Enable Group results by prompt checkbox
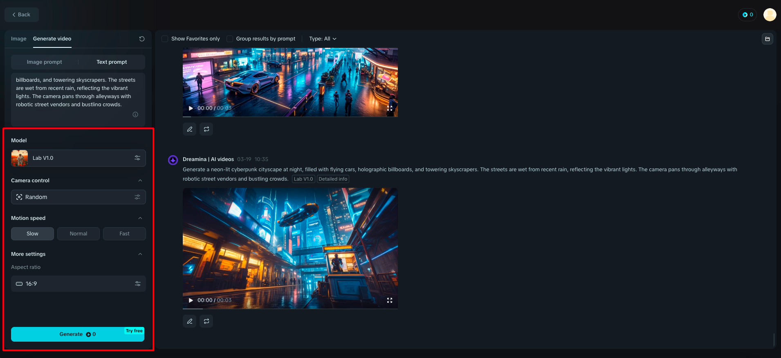The height and width of the screenshot is (358, 781). click(x=230, y=39)
